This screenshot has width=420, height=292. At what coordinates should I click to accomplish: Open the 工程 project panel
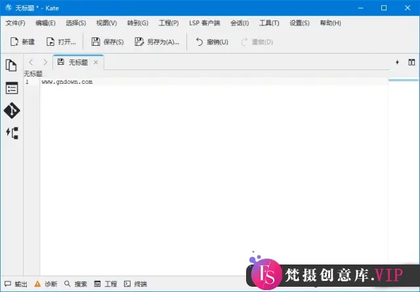[106, 284]
